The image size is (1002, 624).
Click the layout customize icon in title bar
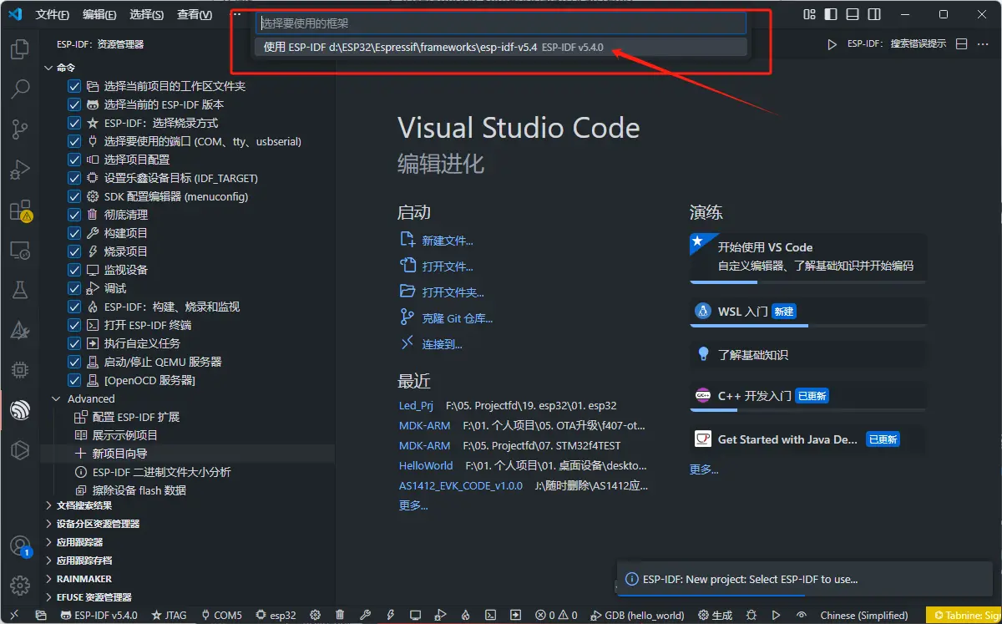pyautogui.click(x=809, y=14)
